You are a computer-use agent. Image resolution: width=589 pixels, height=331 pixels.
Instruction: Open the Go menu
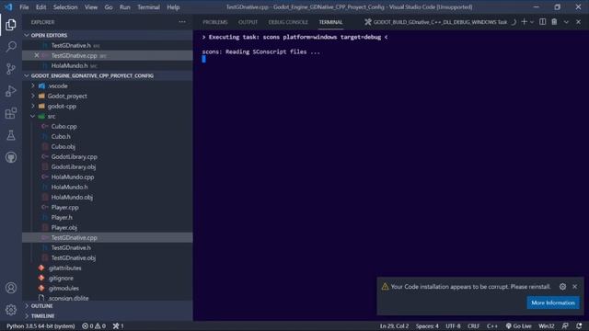tap(109, 7)
